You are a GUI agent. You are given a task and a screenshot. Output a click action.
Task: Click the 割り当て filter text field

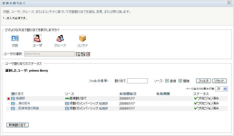(138, 81)
